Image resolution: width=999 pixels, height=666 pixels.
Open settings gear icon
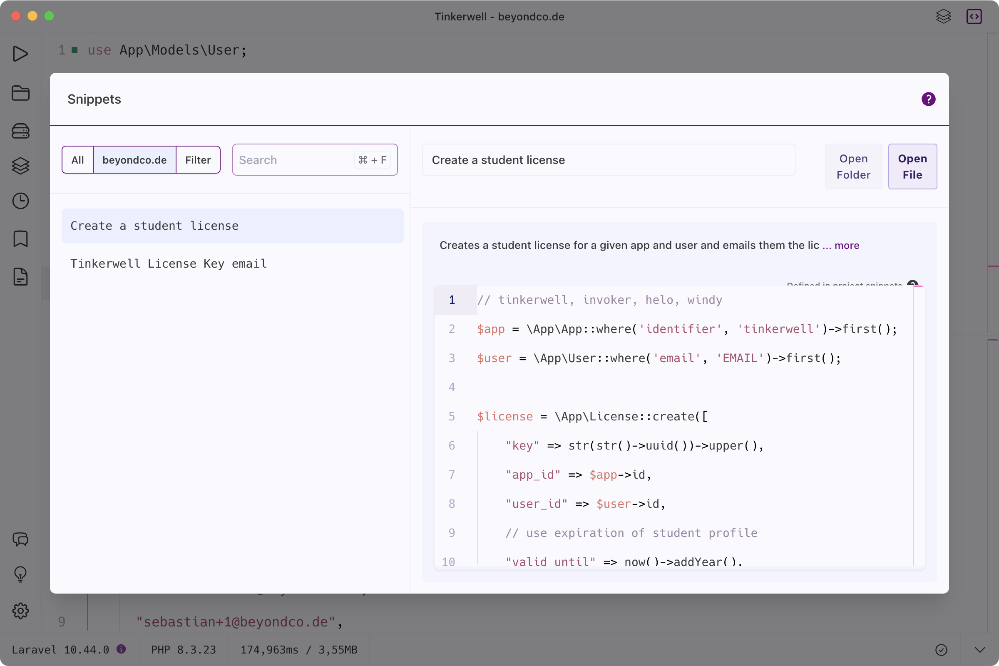click(x=20, y=611)
